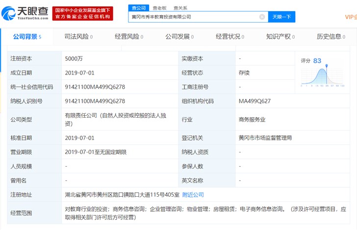357x230 pixels.
Task: Clear the search box with the X icon
Action: [262, 17]
